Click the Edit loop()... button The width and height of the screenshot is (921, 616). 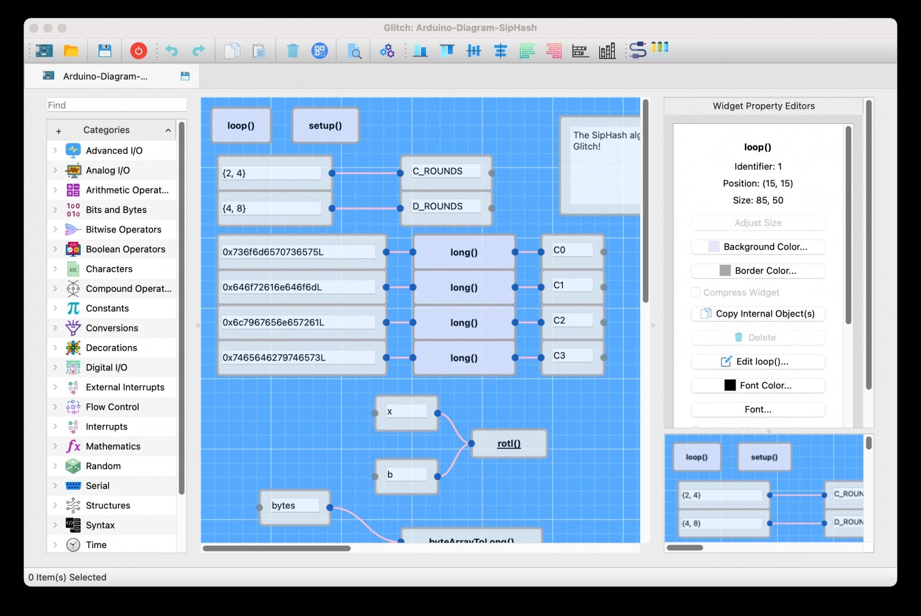[x=758, y=362]
